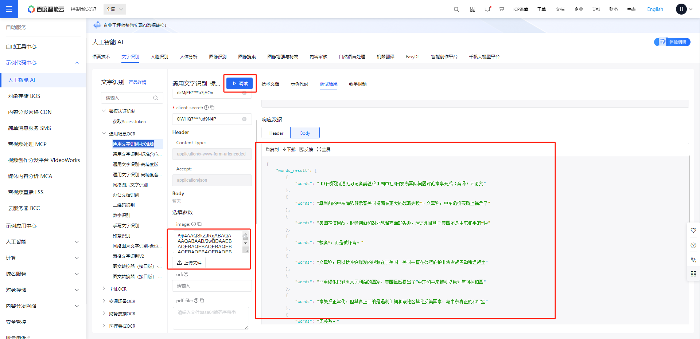The height and width of the screenshot is (339, 700).
Task: Expand the 财务票据OCR tree node
Action: coord(104,314)
